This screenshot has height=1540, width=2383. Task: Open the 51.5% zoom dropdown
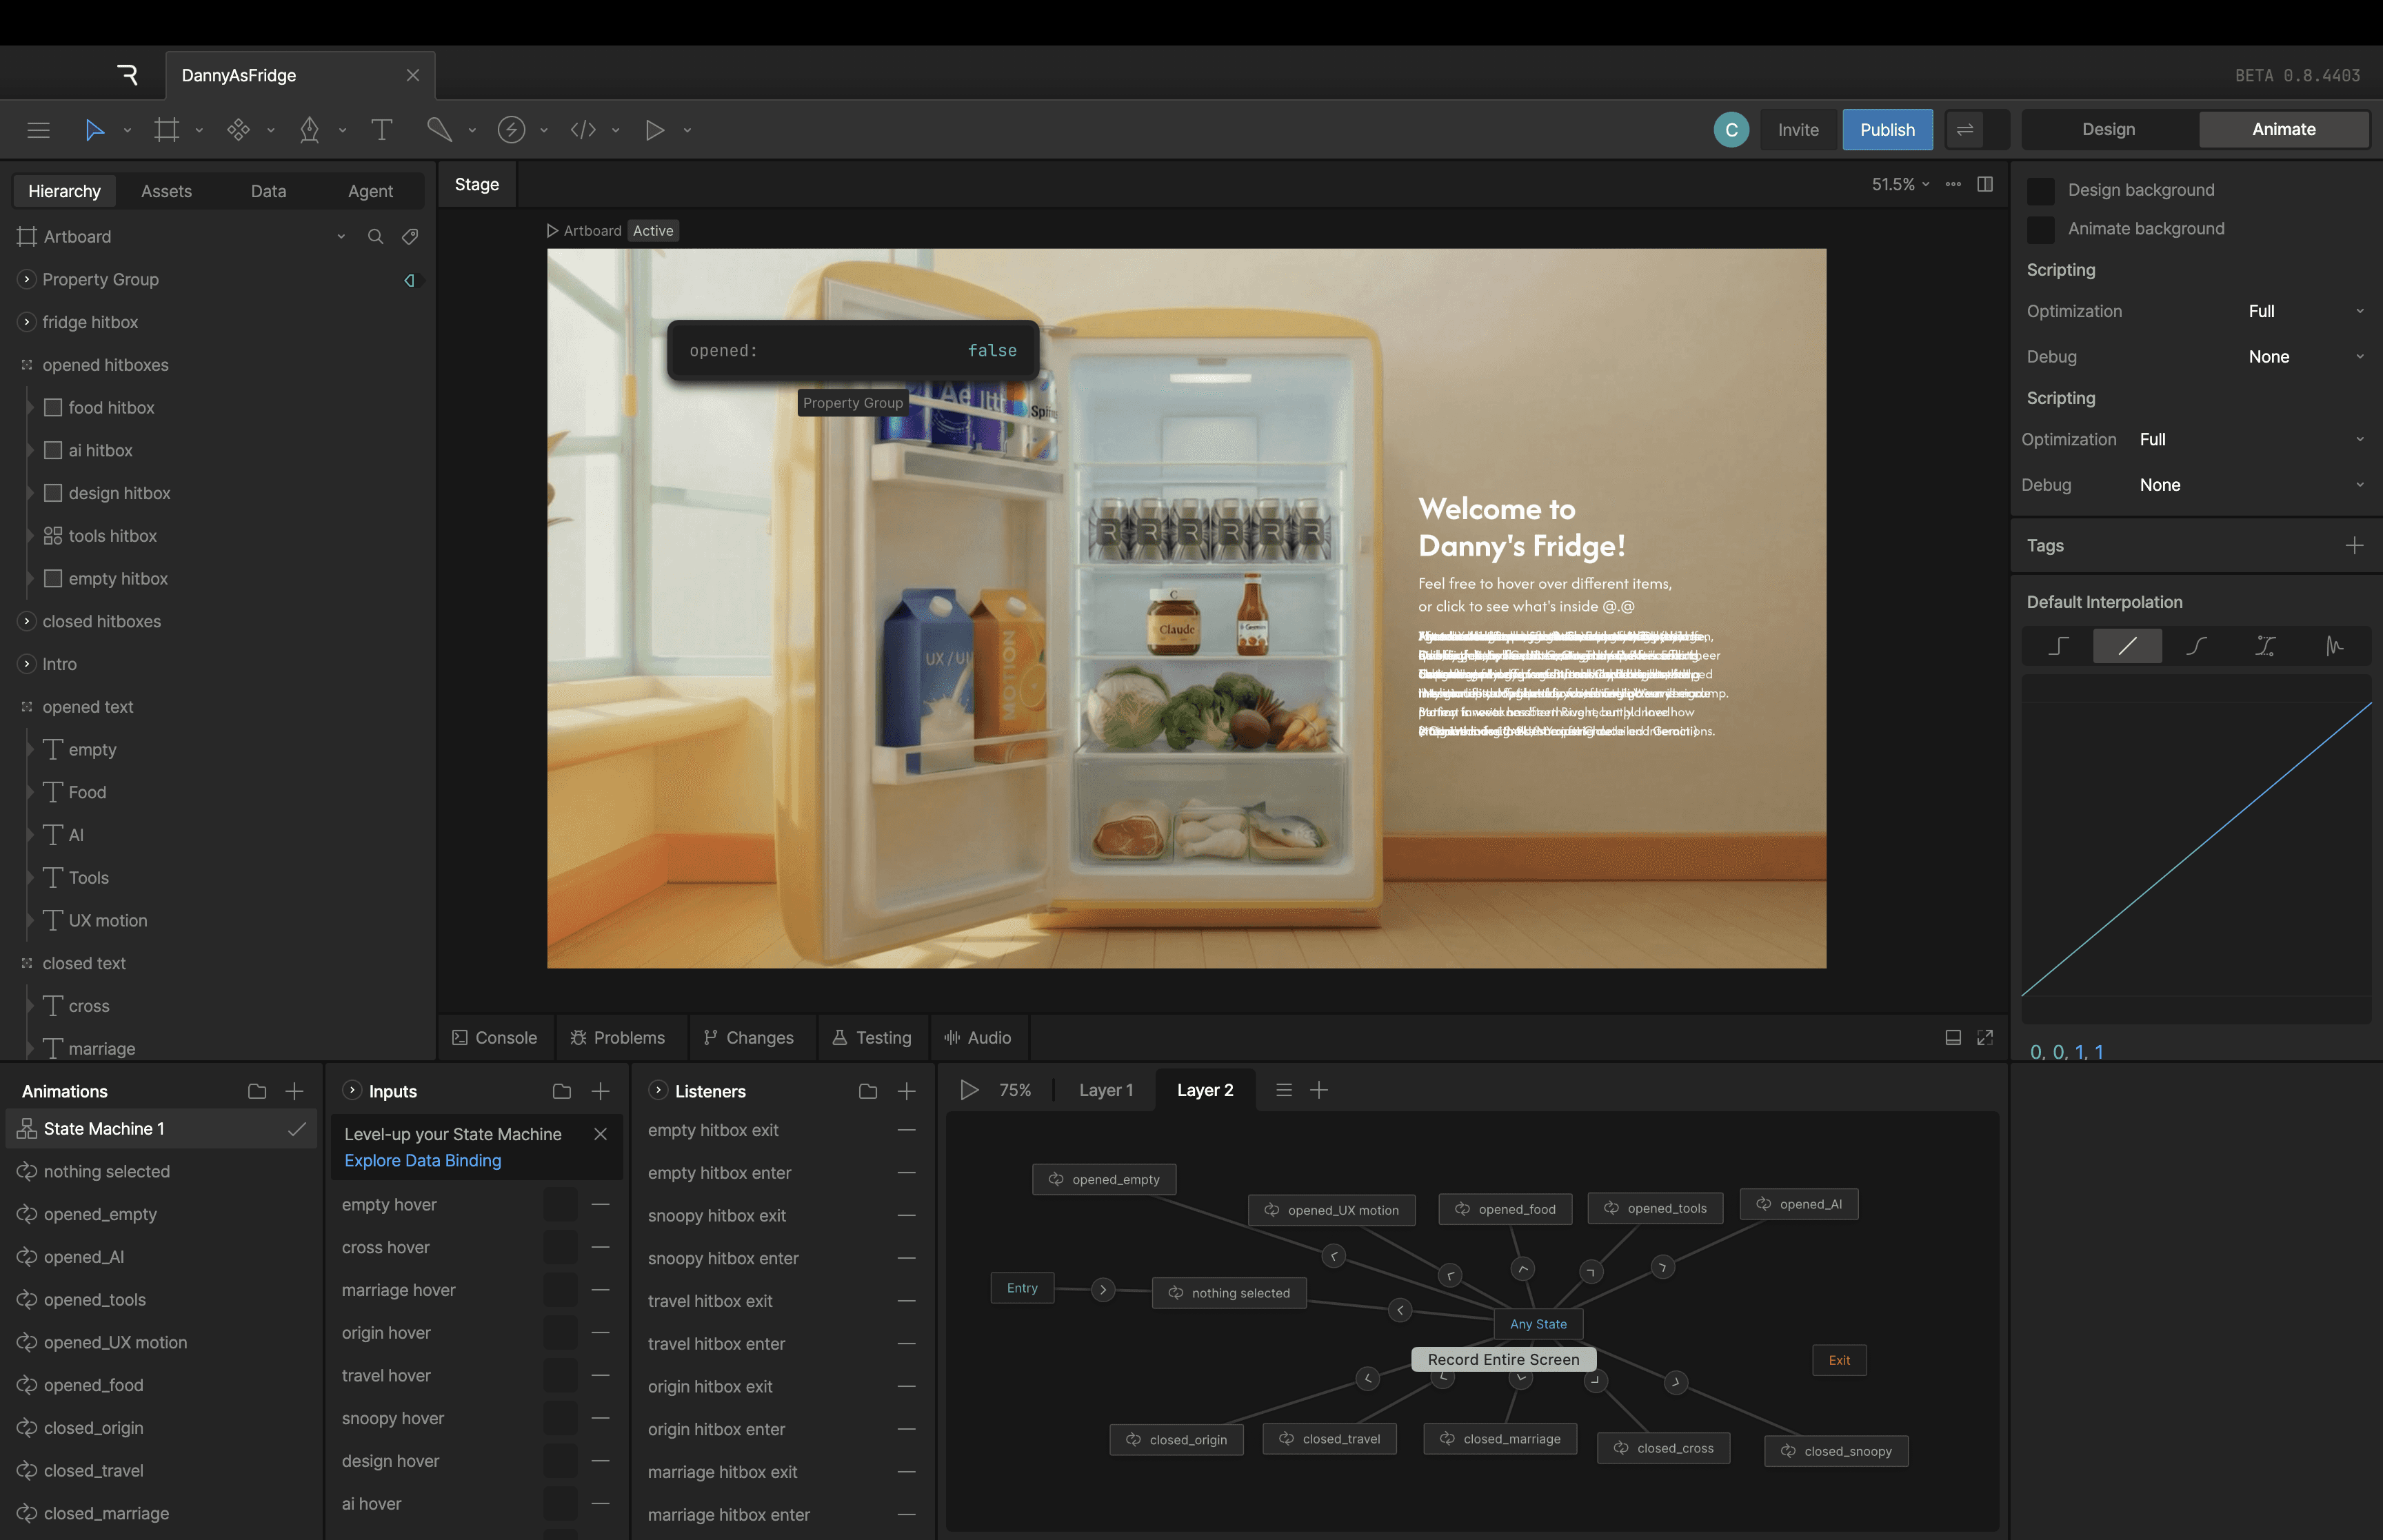click(1900, 185)
